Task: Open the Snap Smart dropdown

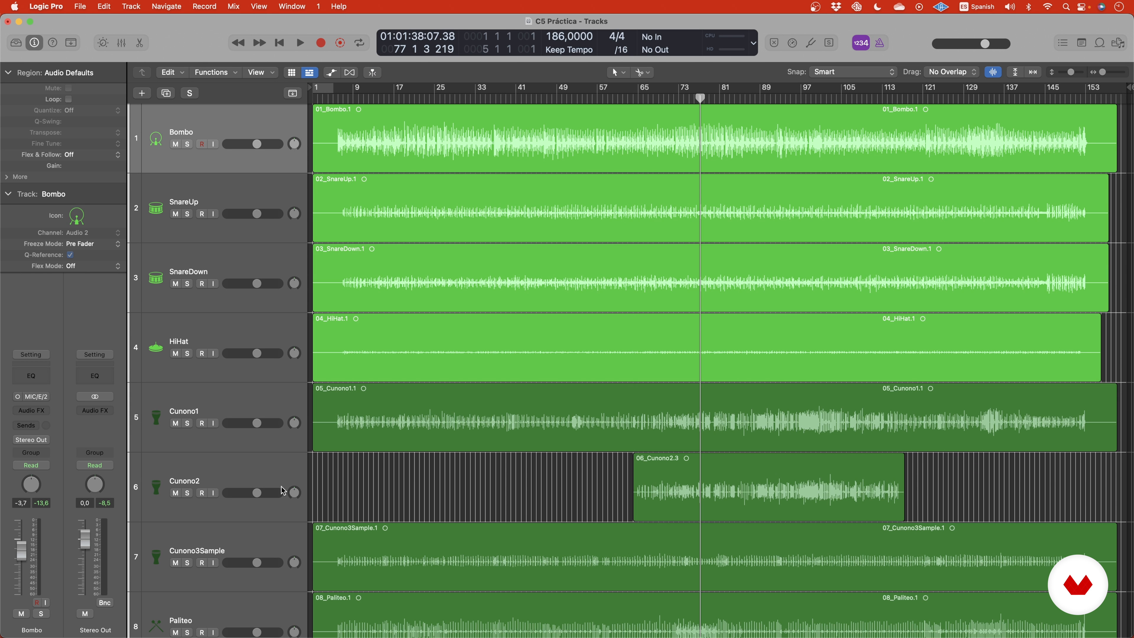Action: point(853,72)
